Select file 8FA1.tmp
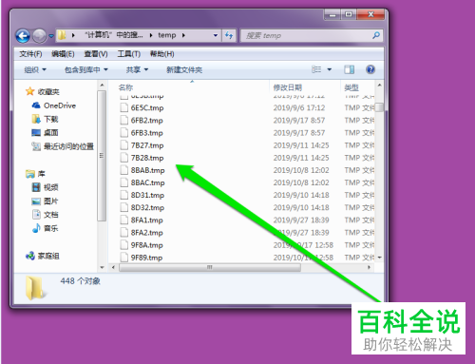 [x=147, y=220]
